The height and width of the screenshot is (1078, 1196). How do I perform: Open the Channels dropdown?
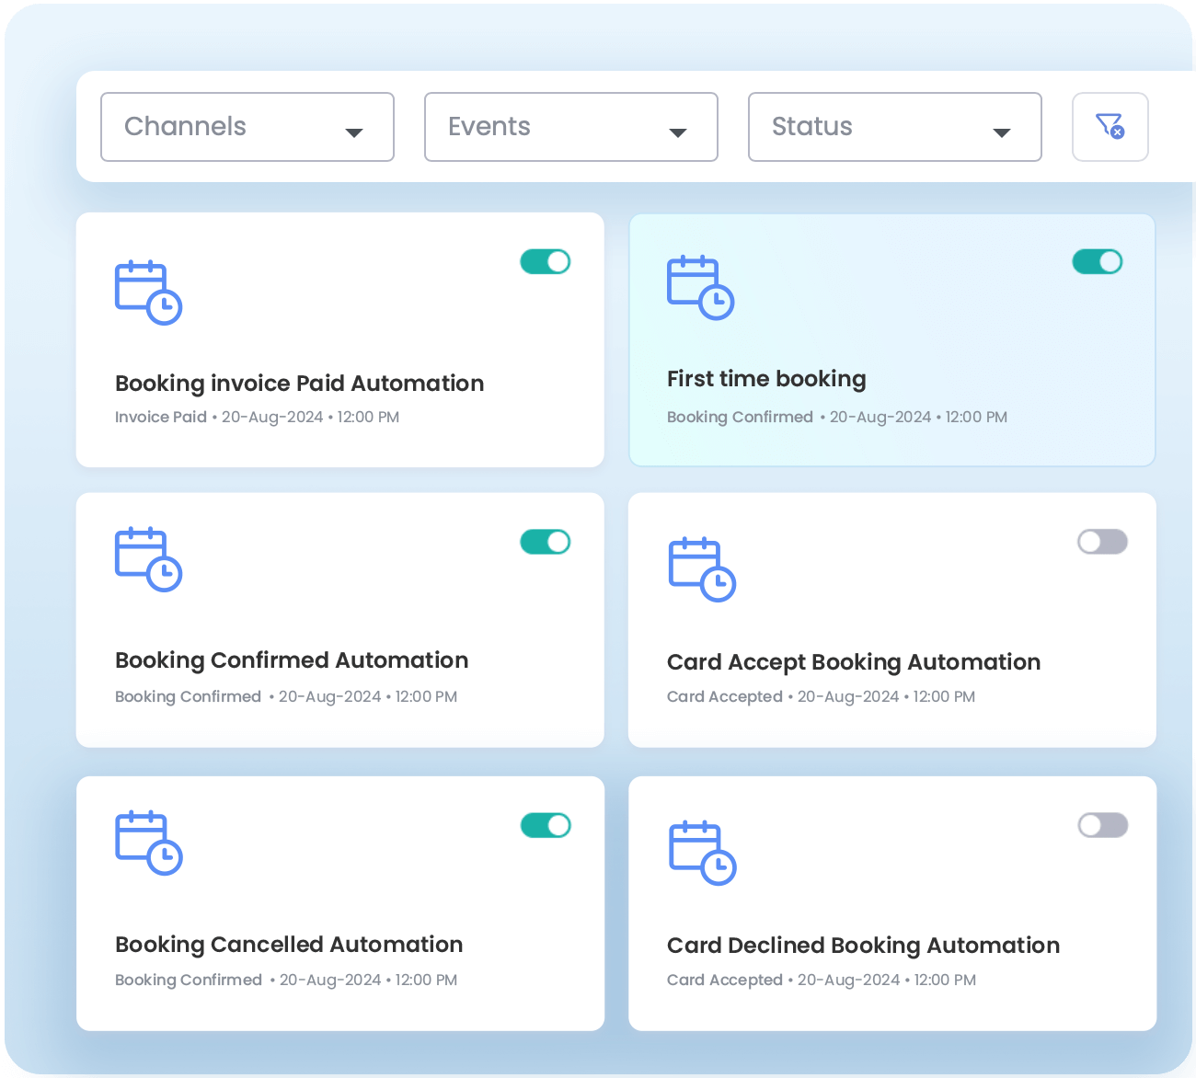[x=247, y=127]
